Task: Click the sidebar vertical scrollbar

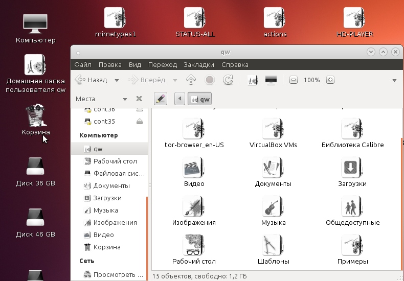Action: coord(147,238)
